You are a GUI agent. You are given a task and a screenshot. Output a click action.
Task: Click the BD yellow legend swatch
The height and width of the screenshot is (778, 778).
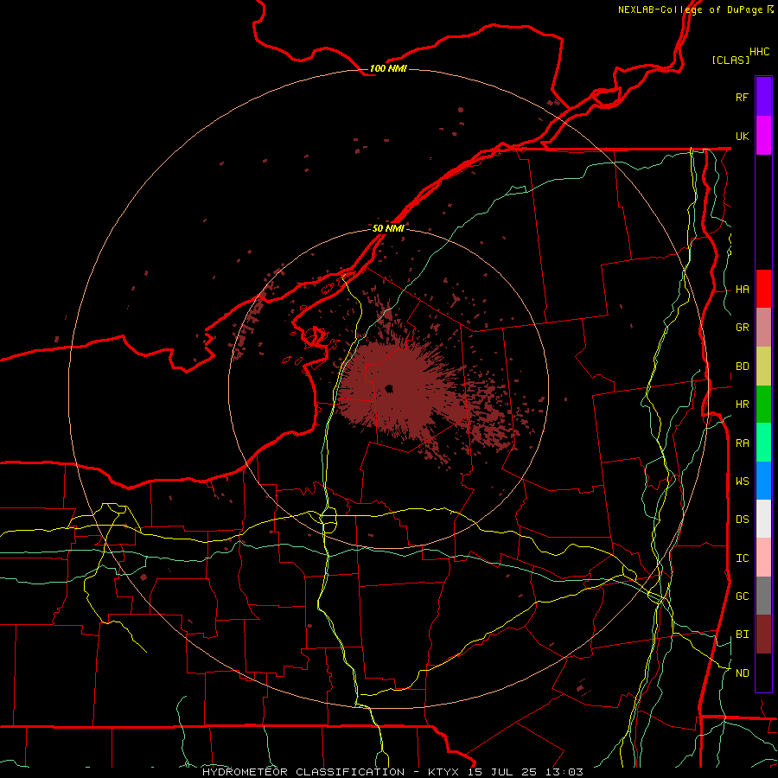coord(763,367)
